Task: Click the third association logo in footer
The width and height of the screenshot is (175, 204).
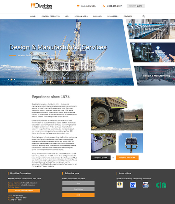Action: pyautogui.click(x=146, y=185)
